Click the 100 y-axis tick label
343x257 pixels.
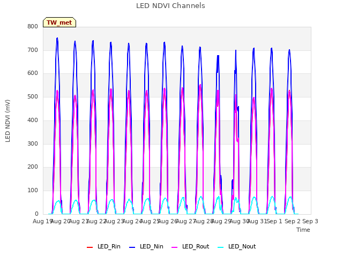[33, 191]
